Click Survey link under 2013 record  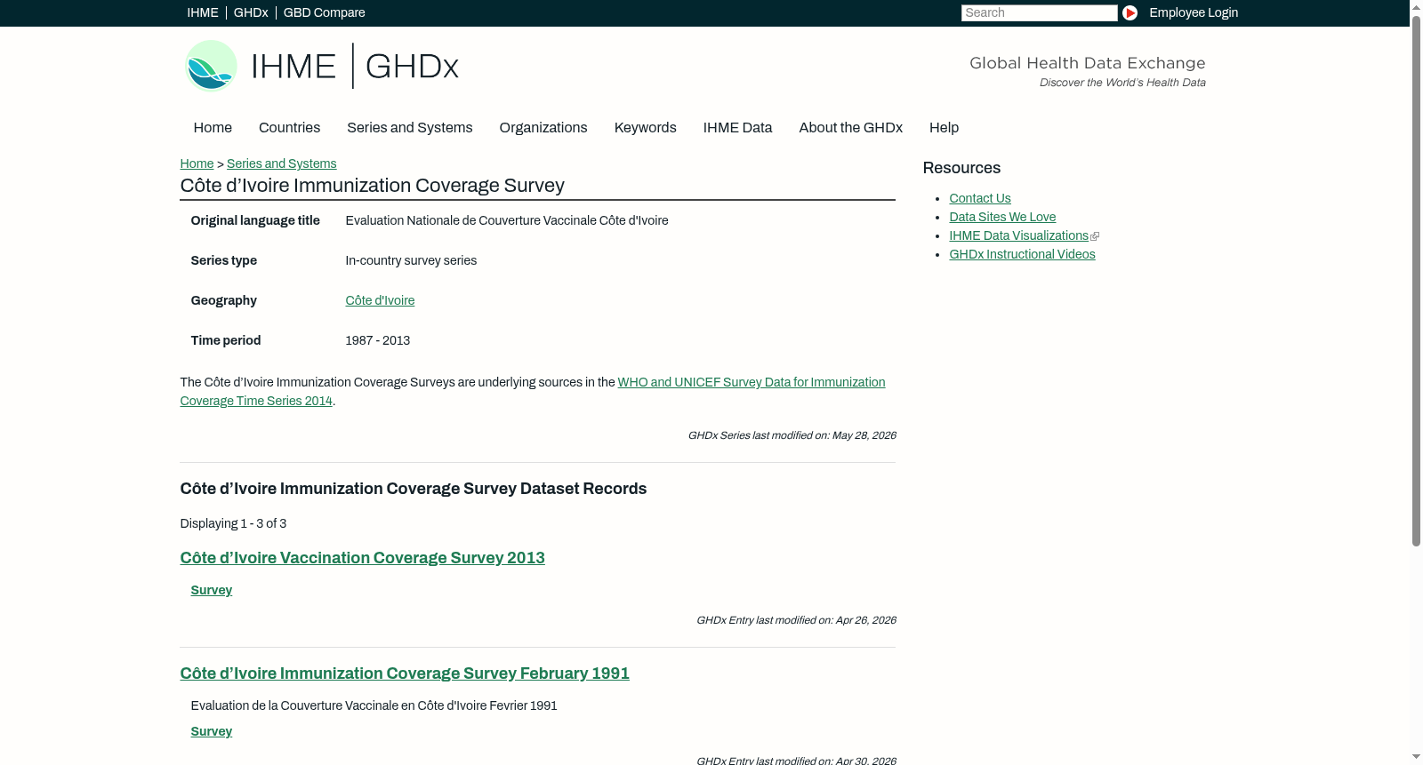coord(211,590)
